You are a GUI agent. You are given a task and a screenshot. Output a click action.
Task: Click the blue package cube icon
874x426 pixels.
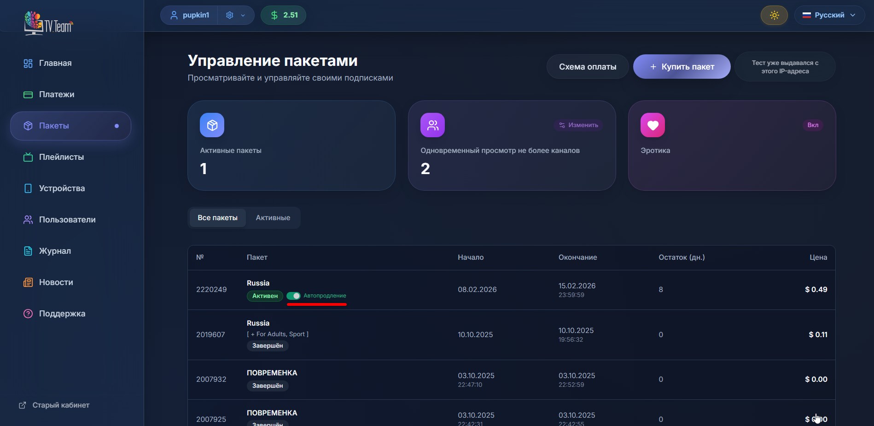coord(212,125)
